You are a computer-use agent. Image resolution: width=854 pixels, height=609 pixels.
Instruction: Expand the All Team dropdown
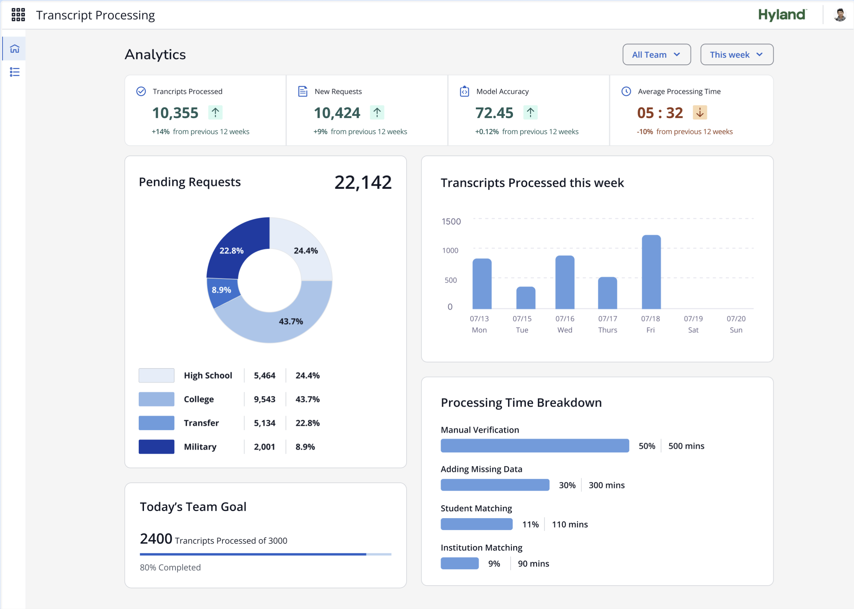(656, 55)
